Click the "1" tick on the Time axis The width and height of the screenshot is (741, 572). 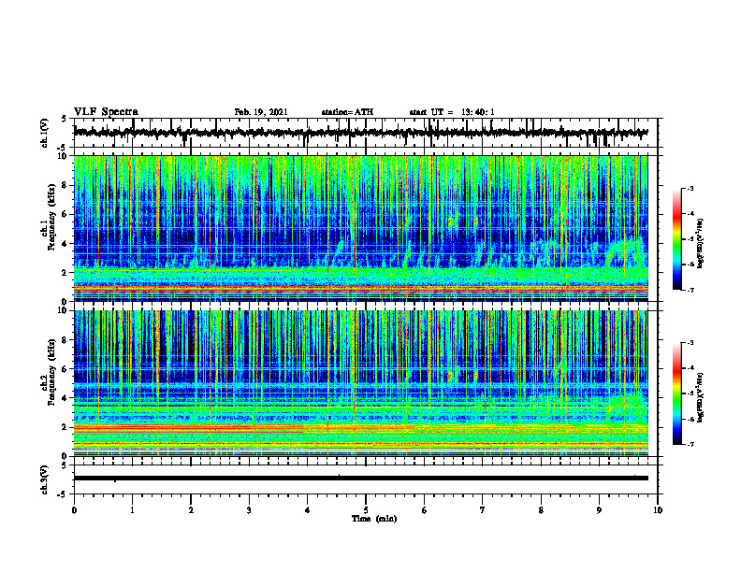(132, 510)
